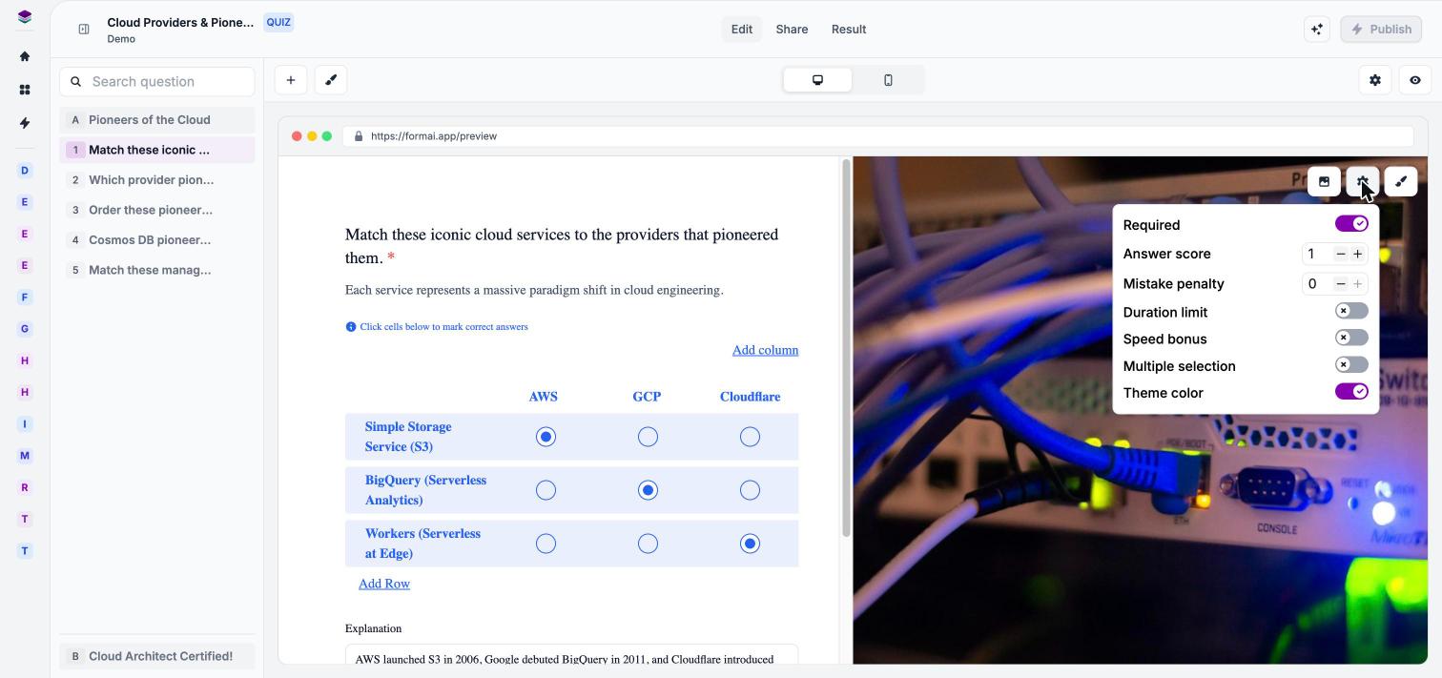This screenshot has height=678, width=1442.
Task: Enable the Multiple selection switch
Action: click(x=1351, y=364)
